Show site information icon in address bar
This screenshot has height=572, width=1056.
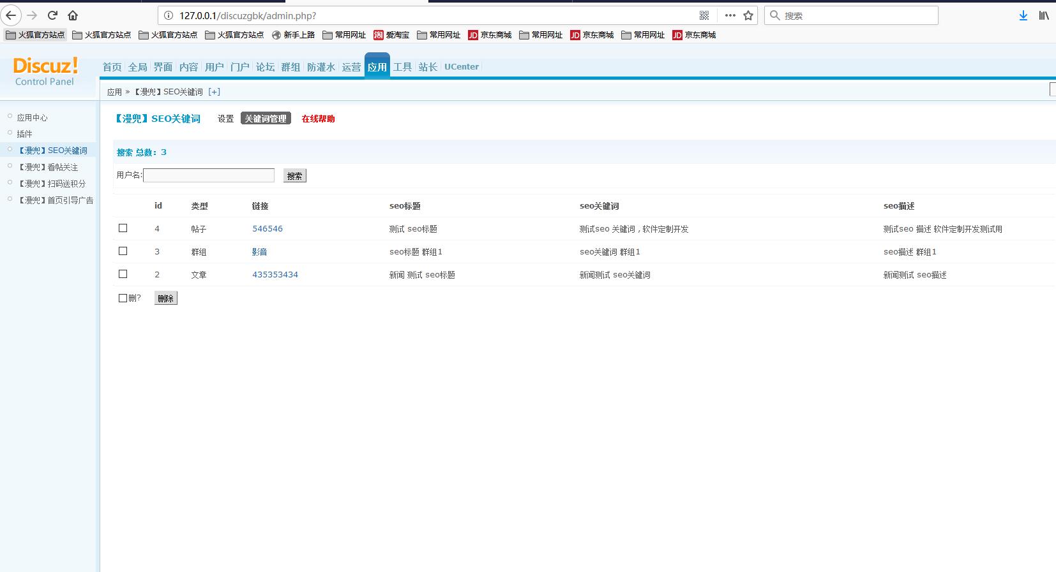point(169,15)
